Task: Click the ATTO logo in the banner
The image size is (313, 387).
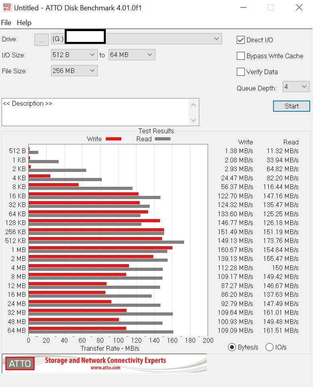Action: 20,363
